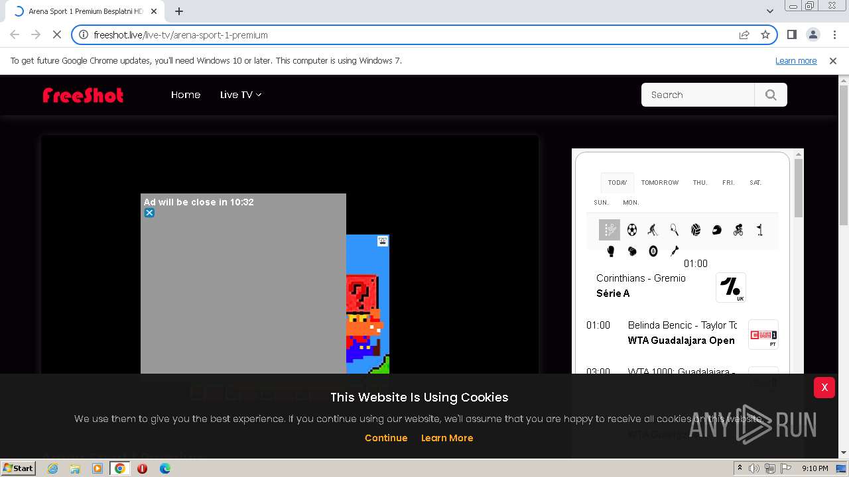View site information icon
The height and width of the screenshot is (477, 849).
click(84, 34)
